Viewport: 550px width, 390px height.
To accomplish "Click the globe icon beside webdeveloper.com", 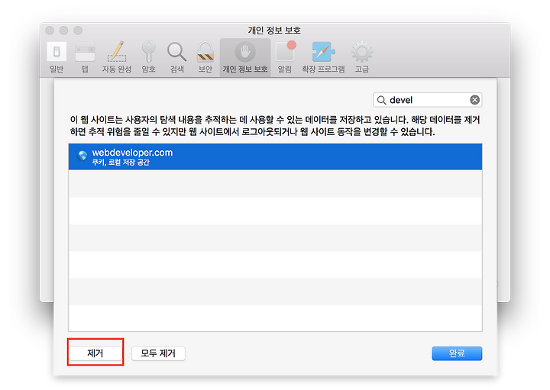I will point(82,156).
